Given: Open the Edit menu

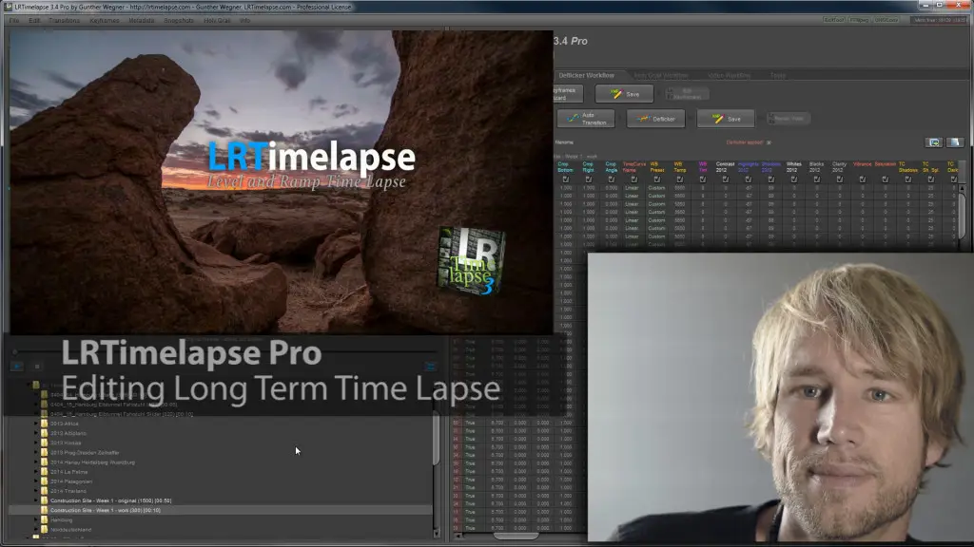Looking at the screenshot, I should tap(34, 21).
